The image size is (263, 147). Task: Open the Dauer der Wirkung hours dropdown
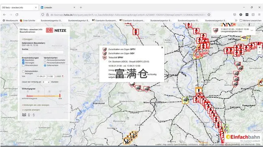[x=46, y=82]
